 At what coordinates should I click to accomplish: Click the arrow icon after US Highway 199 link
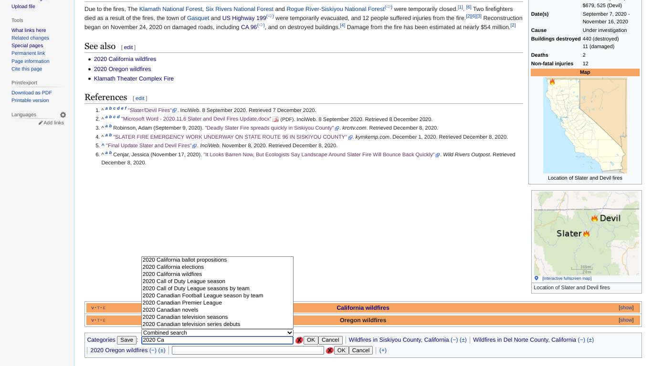point(270,16)
